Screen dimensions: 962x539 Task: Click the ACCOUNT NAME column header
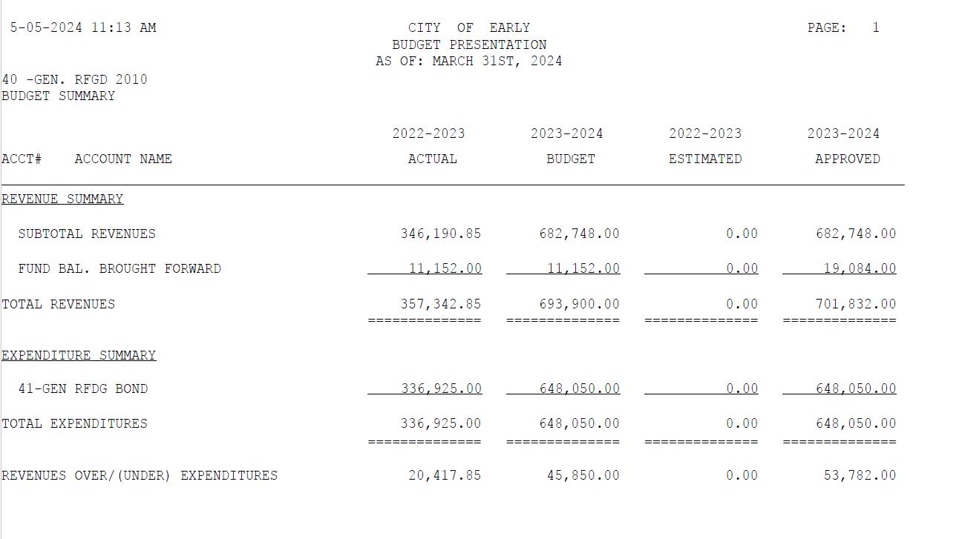pyautogui.click(x=123, y=159)
